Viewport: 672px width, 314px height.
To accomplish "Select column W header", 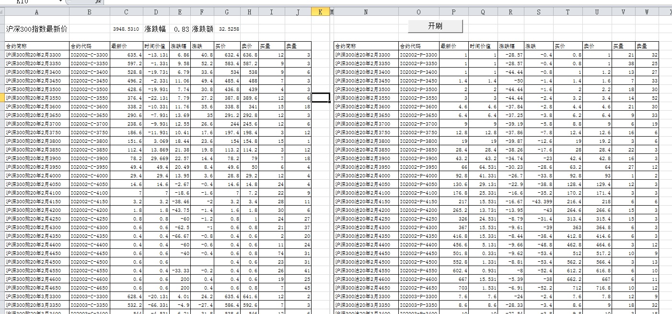I will point(647,12).
